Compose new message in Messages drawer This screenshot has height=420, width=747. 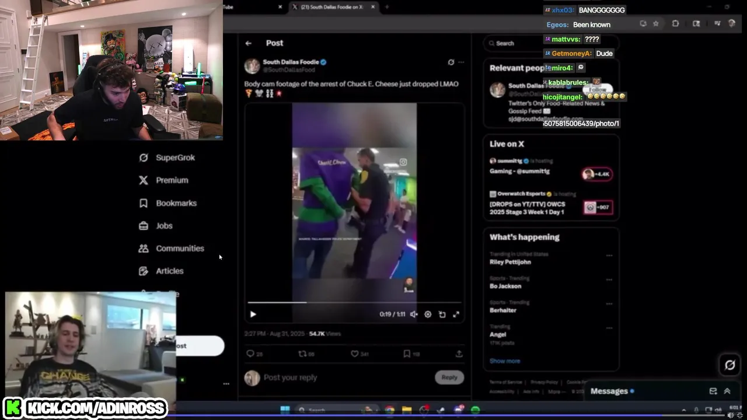click(713, 391)
